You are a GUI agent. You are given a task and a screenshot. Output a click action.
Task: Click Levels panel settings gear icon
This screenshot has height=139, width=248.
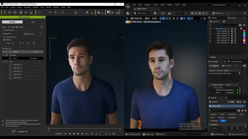244,25
